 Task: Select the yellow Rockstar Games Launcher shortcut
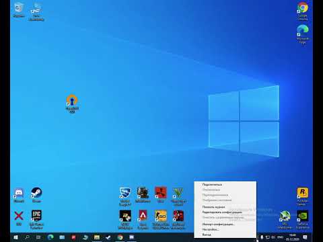[302, 196]
